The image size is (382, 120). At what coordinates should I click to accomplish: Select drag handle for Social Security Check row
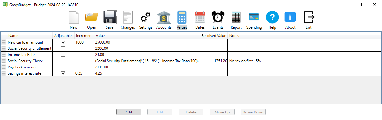4,61
